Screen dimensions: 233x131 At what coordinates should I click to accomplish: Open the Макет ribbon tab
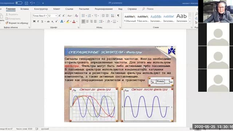pos(57,9)
